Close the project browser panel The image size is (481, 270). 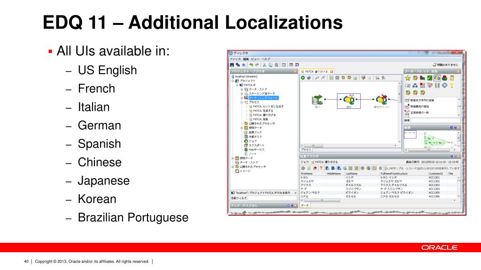[x=296, y=71]
